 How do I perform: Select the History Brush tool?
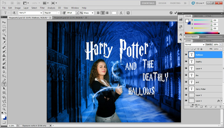pos(4,59)
